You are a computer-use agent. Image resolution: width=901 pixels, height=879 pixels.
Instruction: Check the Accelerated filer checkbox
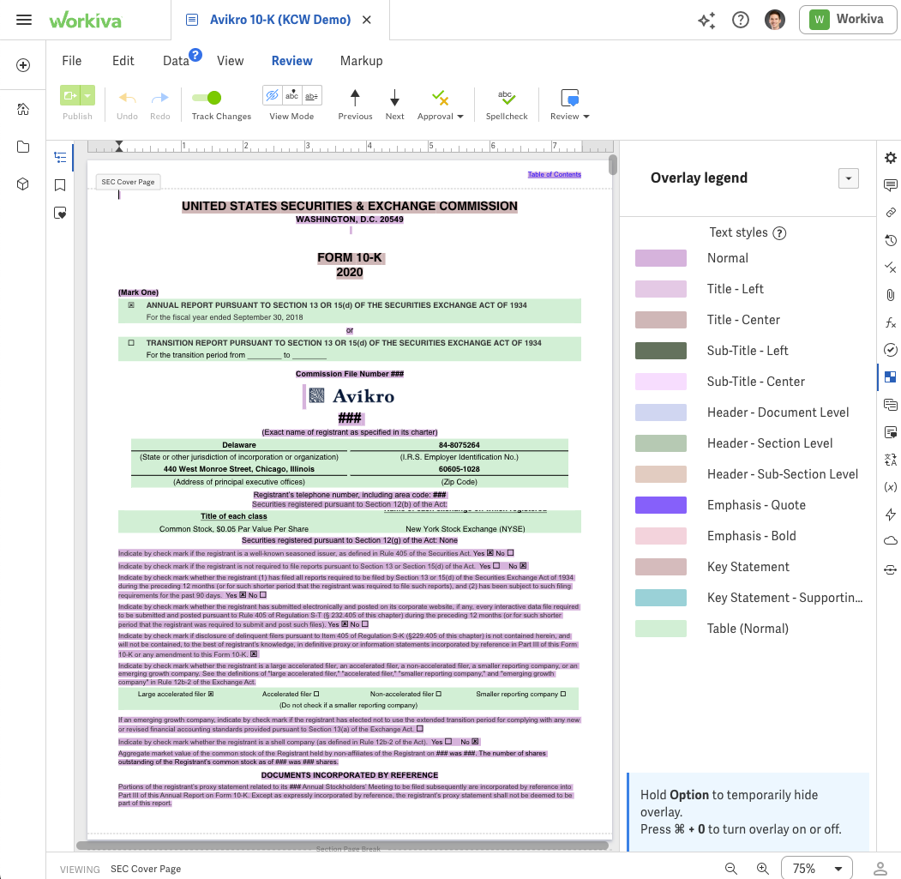pos(316,694)
